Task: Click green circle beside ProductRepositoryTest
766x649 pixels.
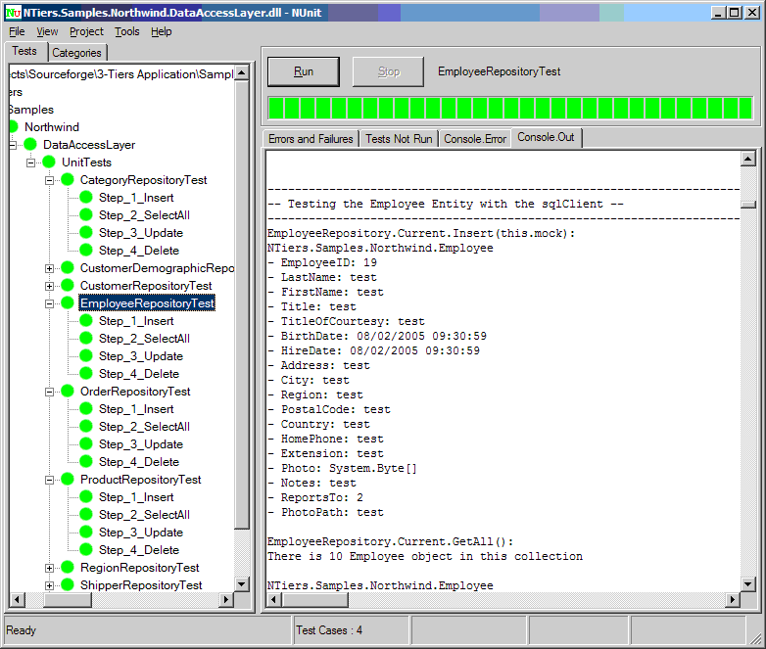Action: tap(68, 479)
